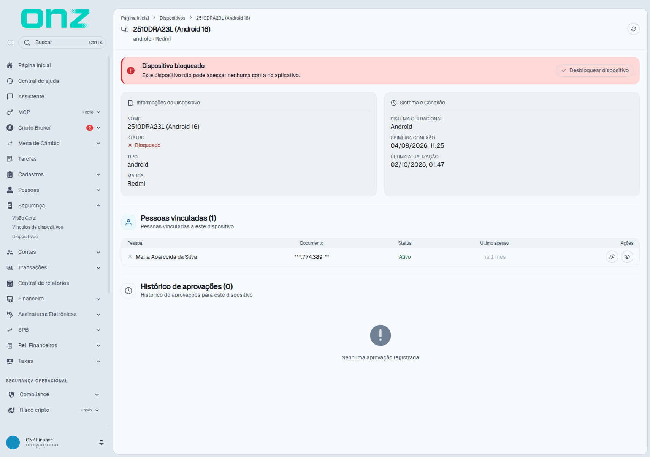The image size is (650, 457).
Task: Click the Assistente chat icon
Action: (x=10, y=96)
